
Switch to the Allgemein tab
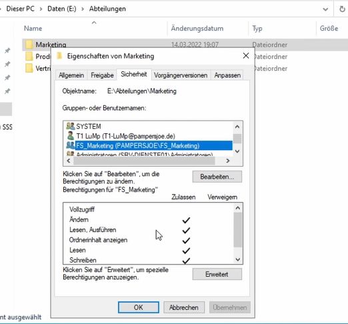pos(71,75)
